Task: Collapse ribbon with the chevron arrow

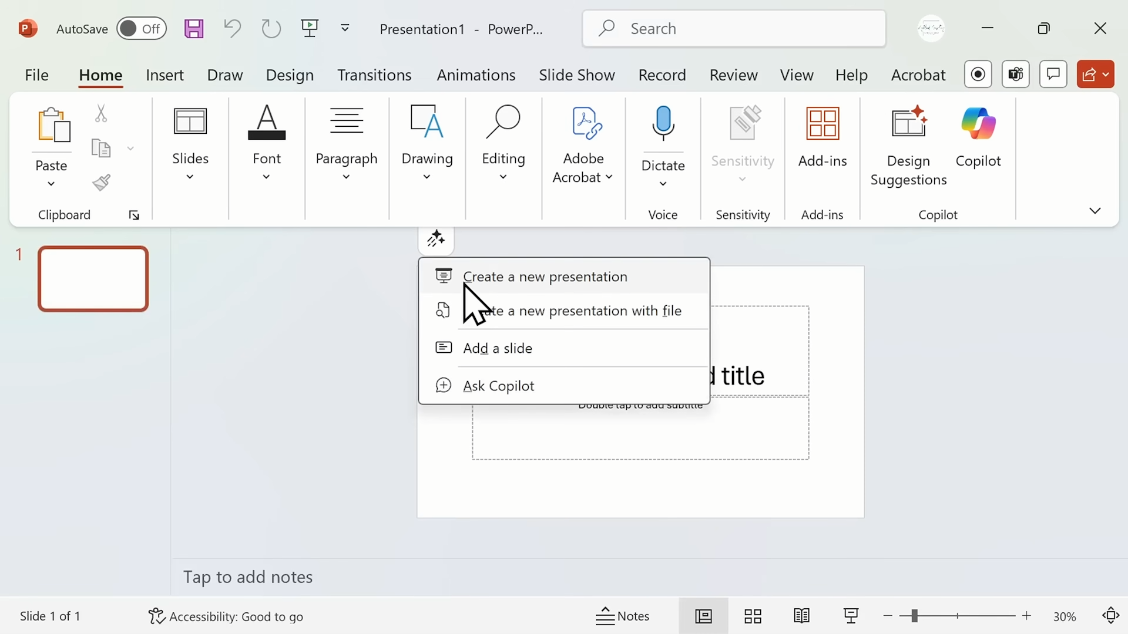Action: (x=1095, y=211)
